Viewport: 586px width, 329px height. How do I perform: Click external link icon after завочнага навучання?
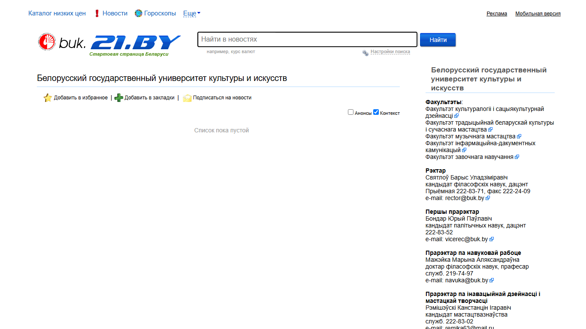coord(517,157)
